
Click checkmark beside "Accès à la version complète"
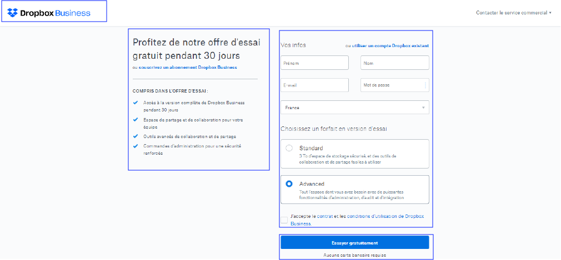coord(136,103)
